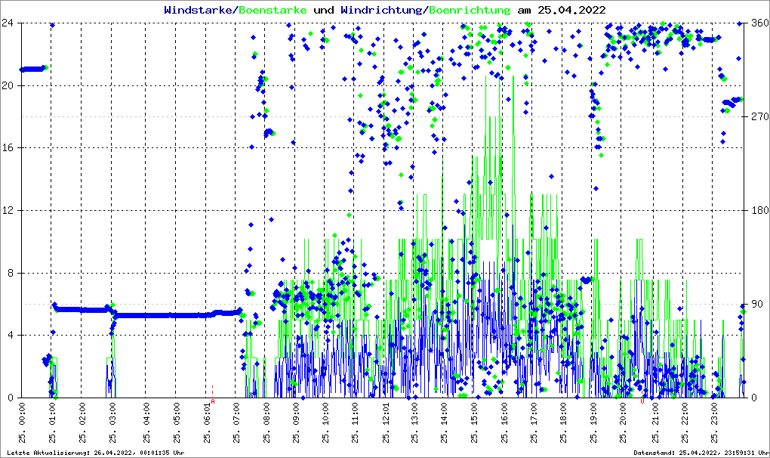770x458 pixels.
Task: Click the blue 'Windstarke' title word
Action: 199,11
